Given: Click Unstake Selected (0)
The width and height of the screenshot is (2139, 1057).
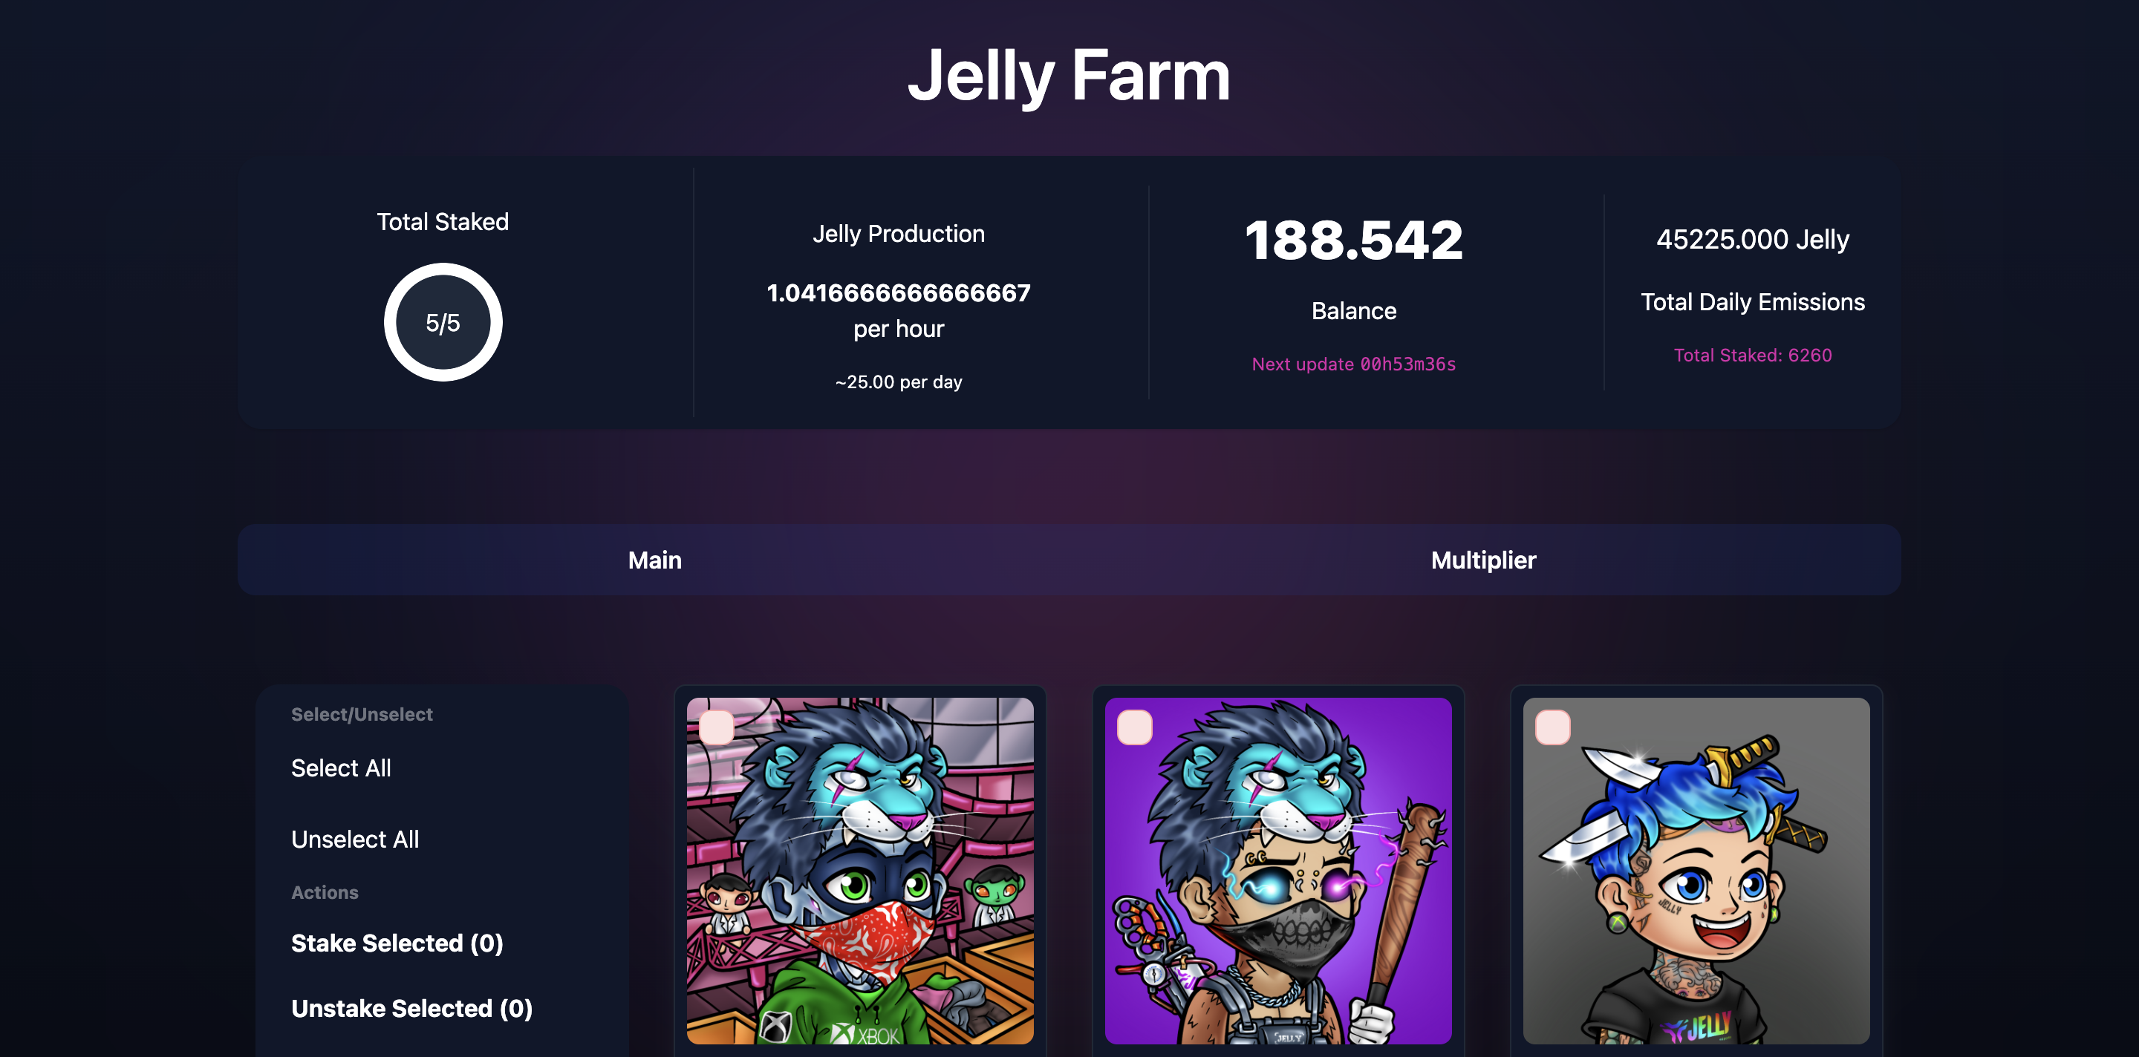Looking at the screenshot, I should click(412, 1009).
